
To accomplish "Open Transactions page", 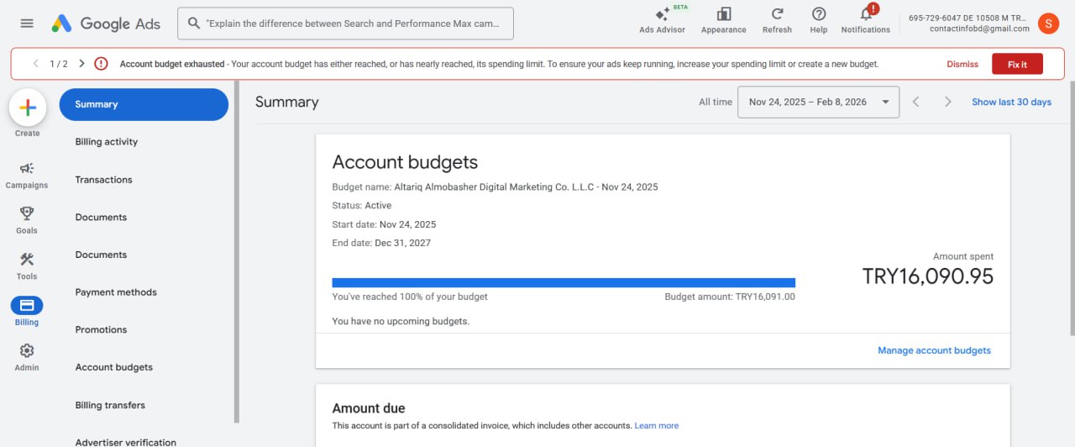I will click(103, 180).
